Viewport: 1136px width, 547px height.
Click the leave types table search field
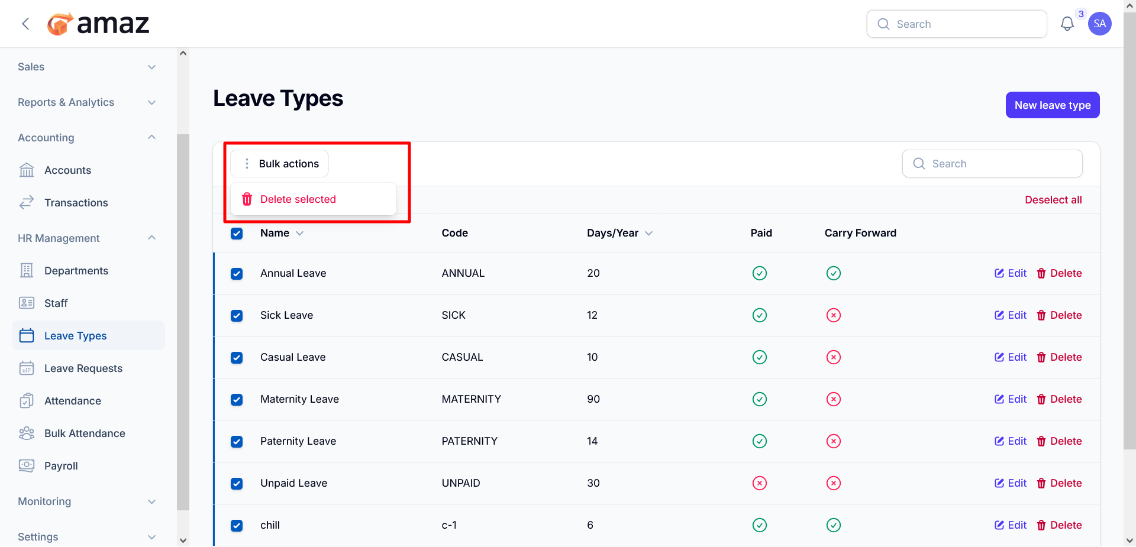click(992, 164)
